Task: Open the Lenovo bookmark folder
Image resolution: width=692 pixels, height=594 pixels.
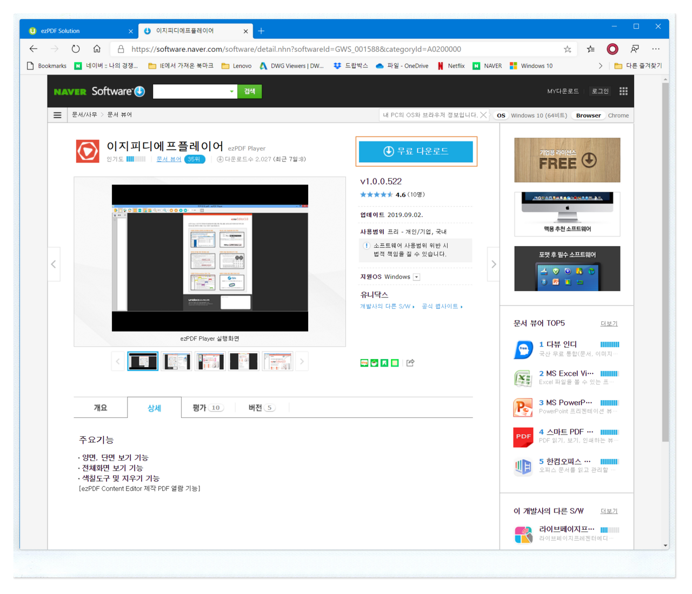Action: 237,66
